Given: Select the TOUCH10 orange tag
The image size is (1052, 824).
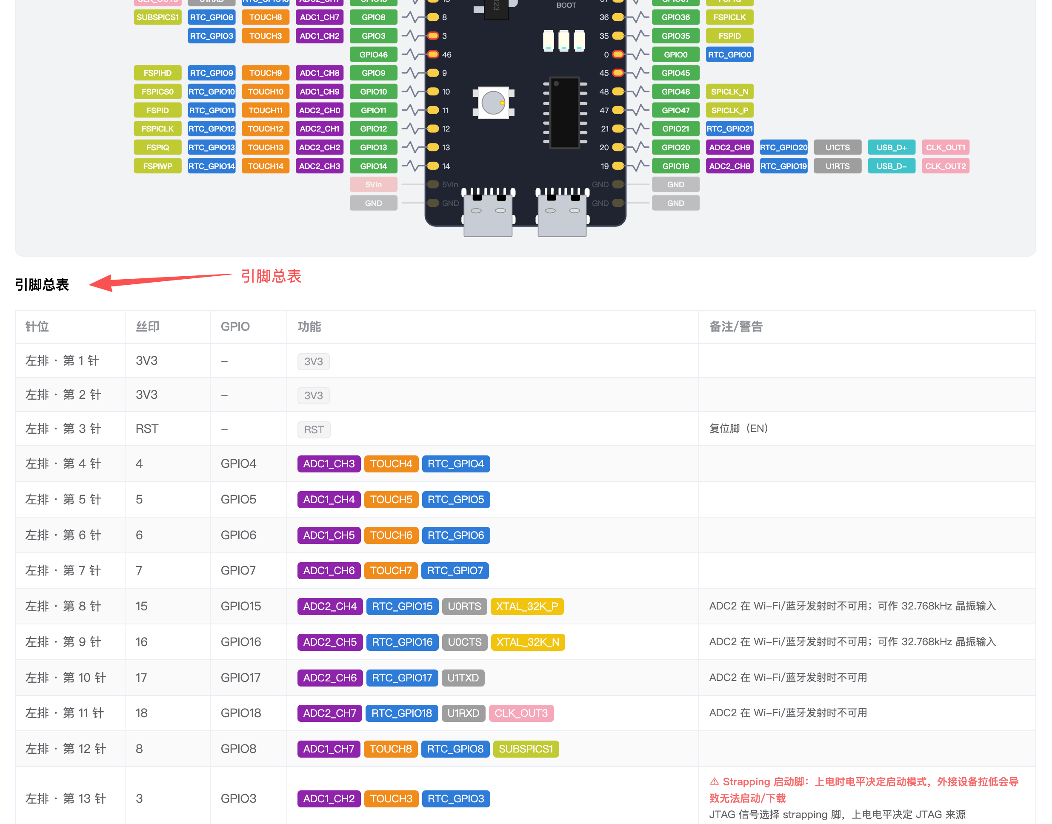Looking at the screenshot, I should click(265, 92).
